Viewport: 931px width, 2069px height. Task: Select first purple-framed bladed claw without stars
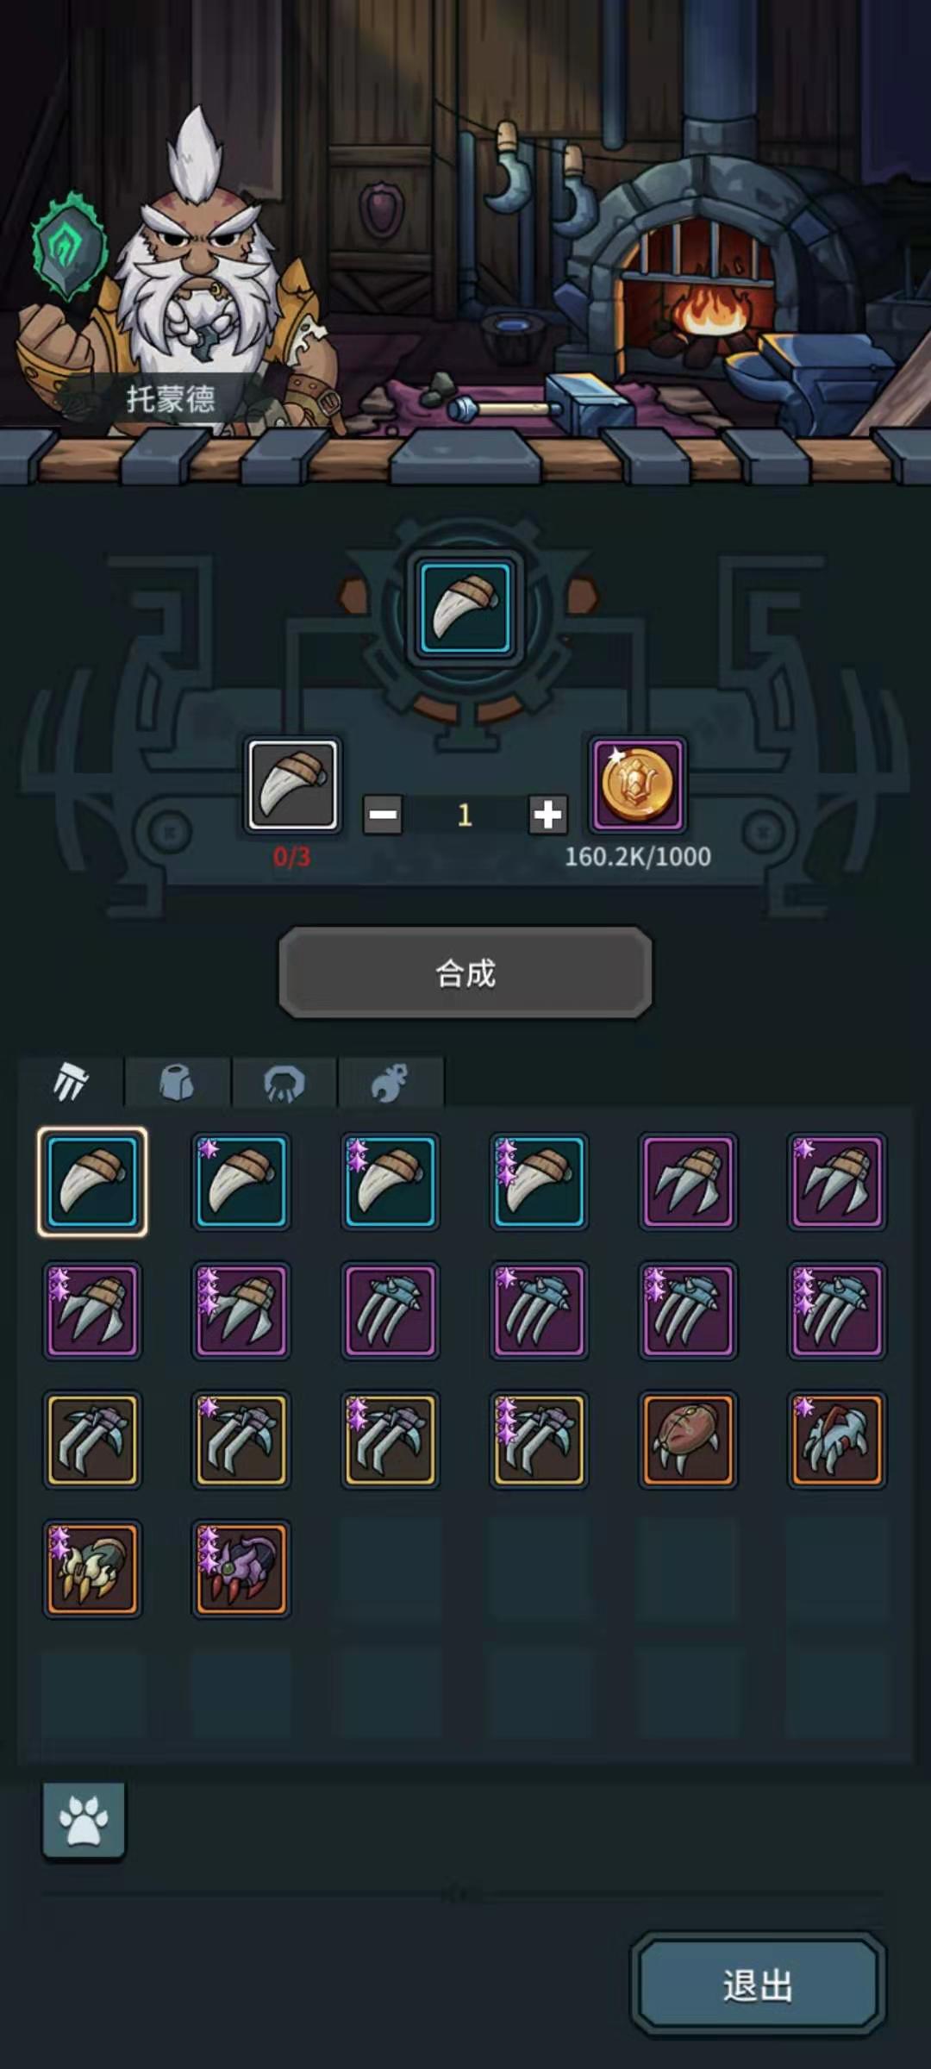tap(687, 1181)
